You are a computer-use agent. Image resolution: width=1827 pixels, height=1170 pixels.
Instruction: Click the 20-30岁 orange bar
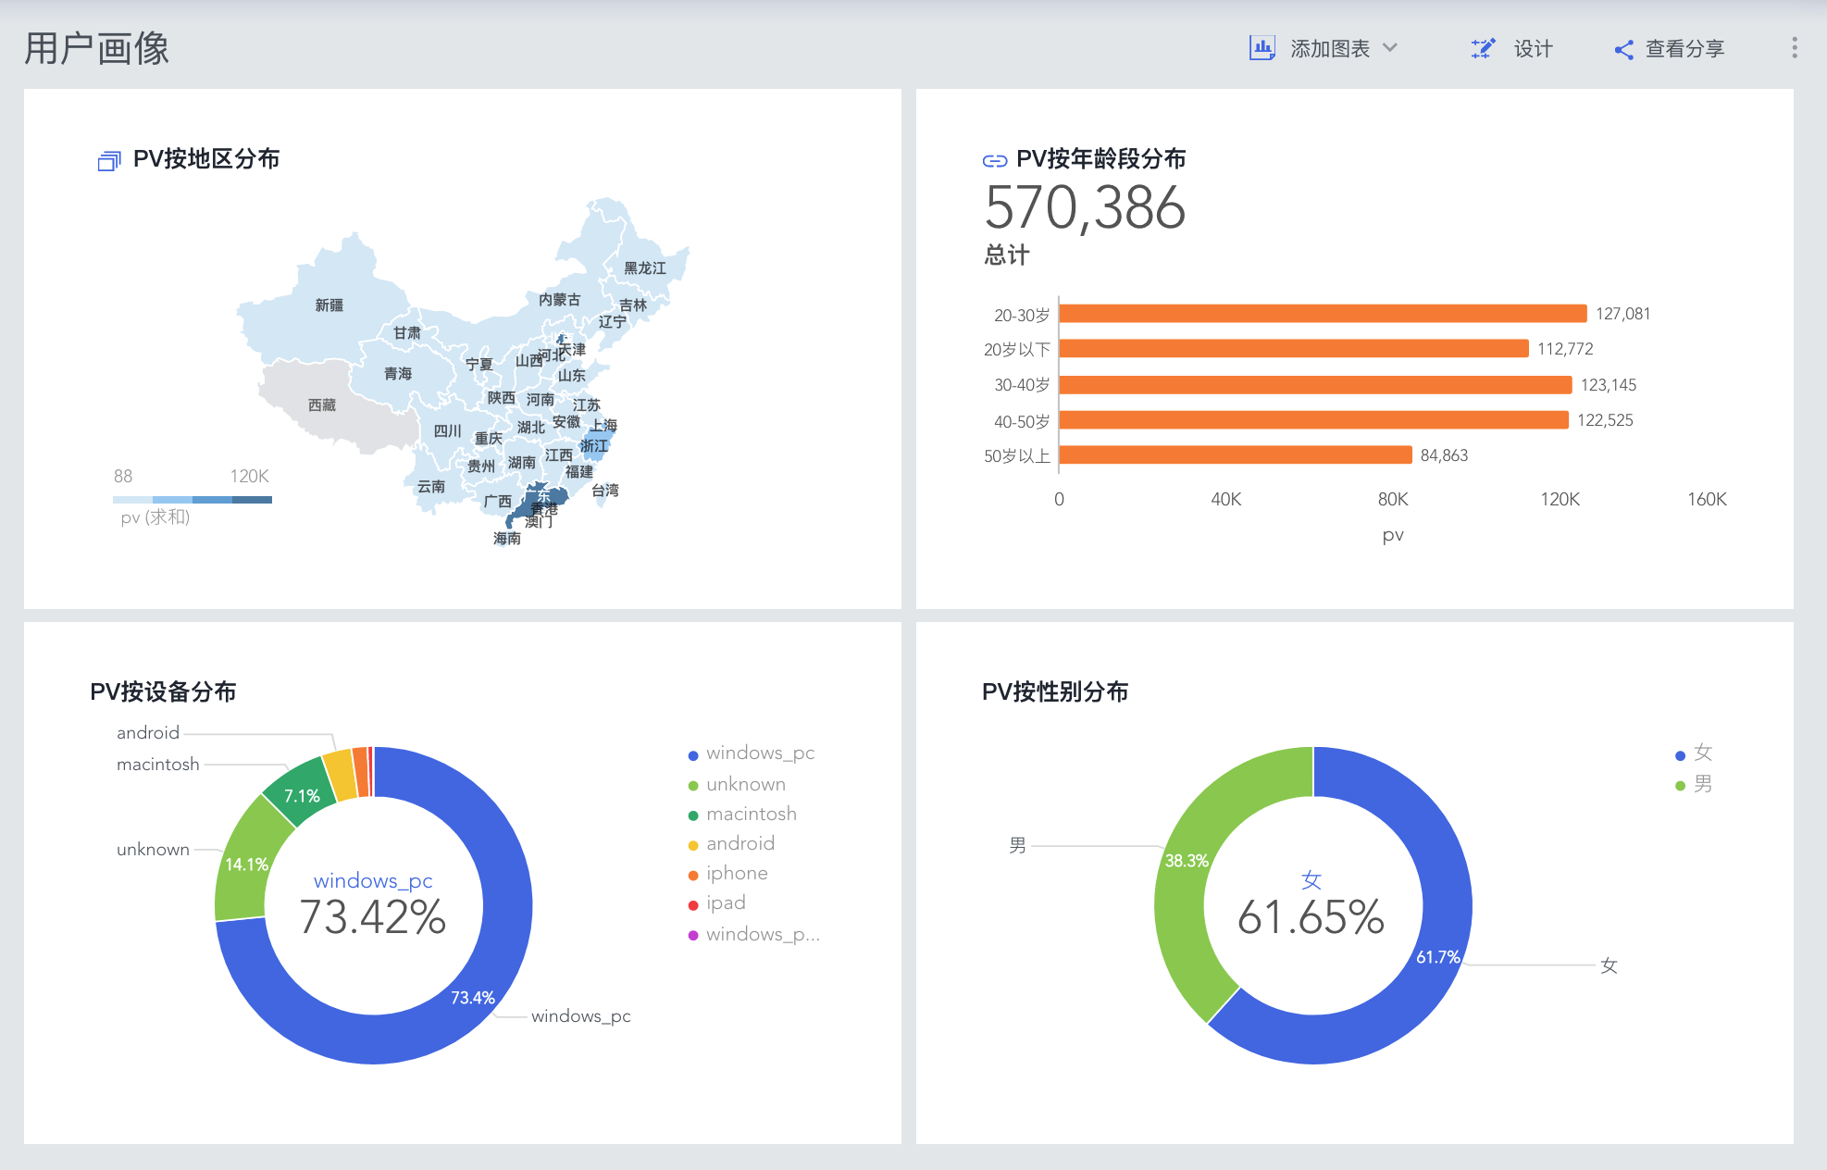click(1323, 314)
